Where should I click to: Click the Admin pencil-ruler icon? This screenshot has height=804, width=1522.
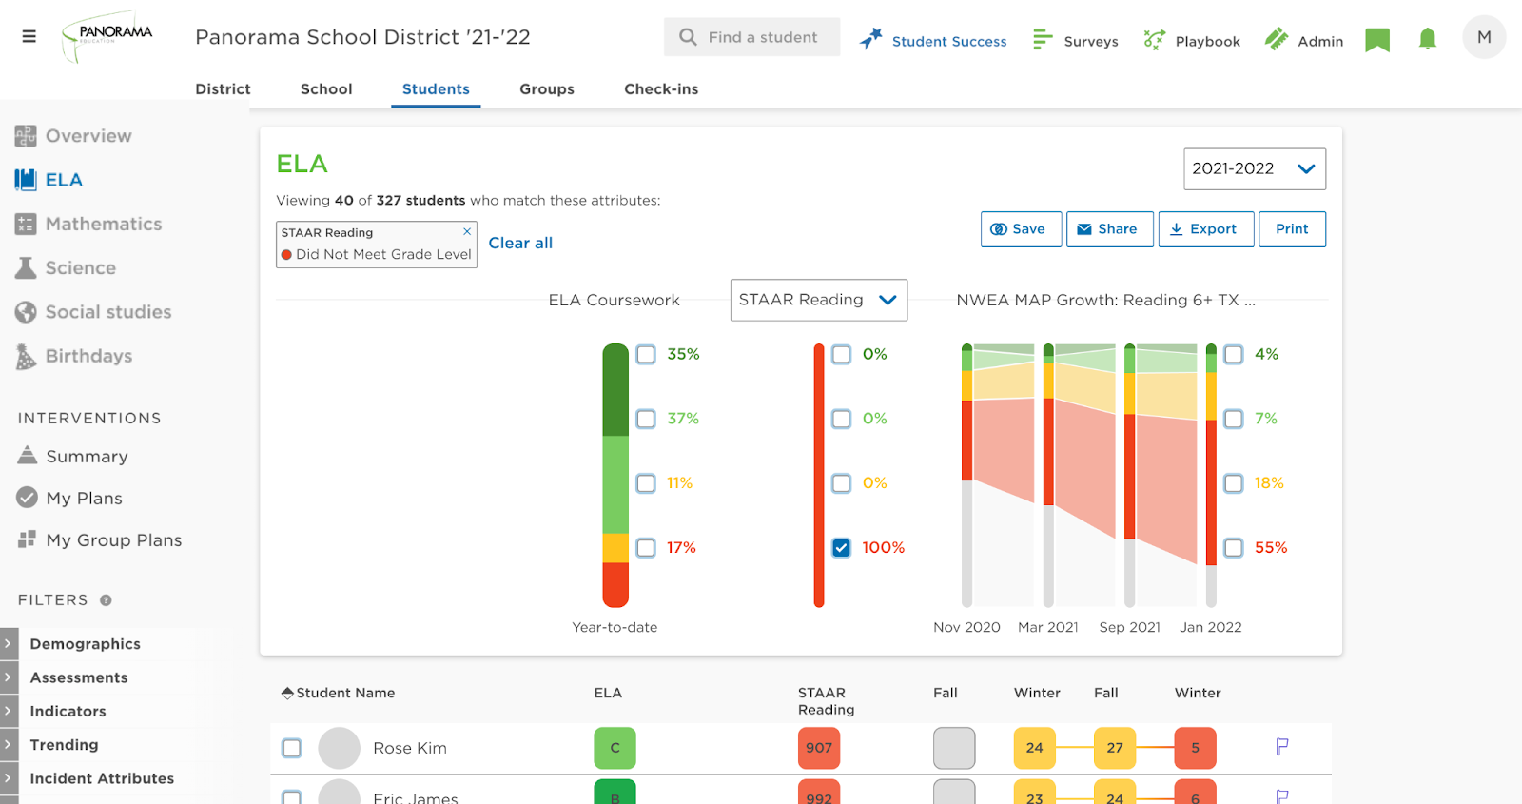1276,39
